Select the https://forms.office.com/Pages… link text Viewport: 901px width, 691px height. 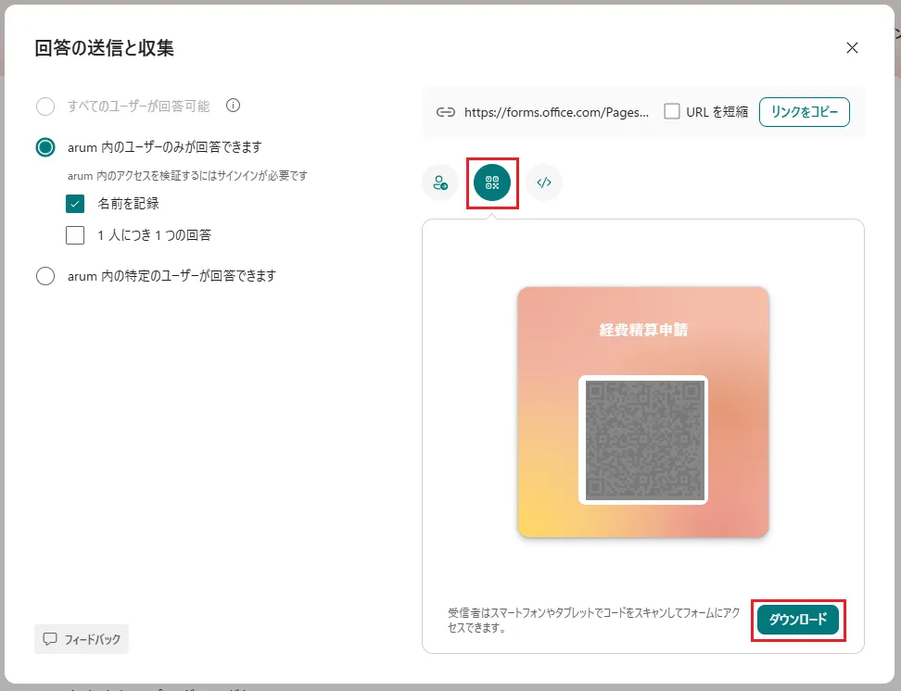[556, 111]
